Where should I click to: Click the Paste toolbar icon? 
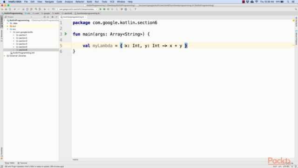coord(31,9)
